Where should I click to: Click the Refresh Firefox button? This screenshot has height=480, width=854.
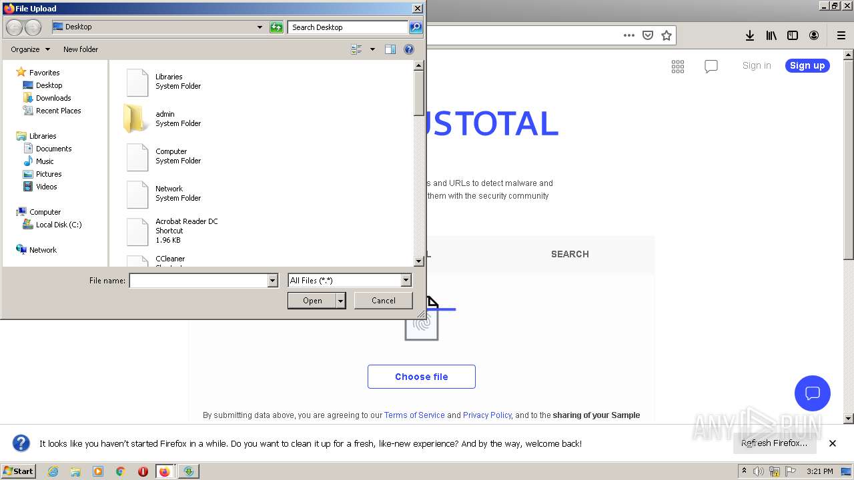point(774,443)
